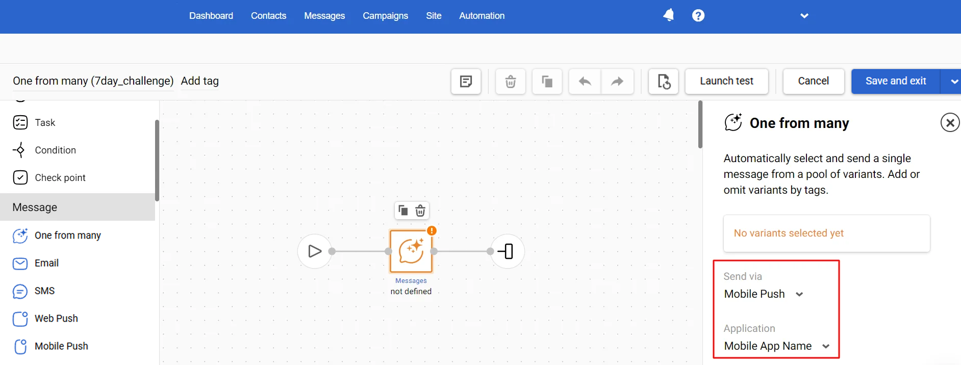
Task: Click the Start play node on canvas
Action: point(315,251)
